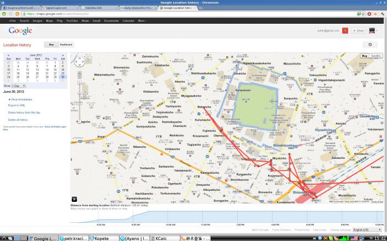Select the Dashboard view toggle button
The image size is (387, 241).
(66, 45)
